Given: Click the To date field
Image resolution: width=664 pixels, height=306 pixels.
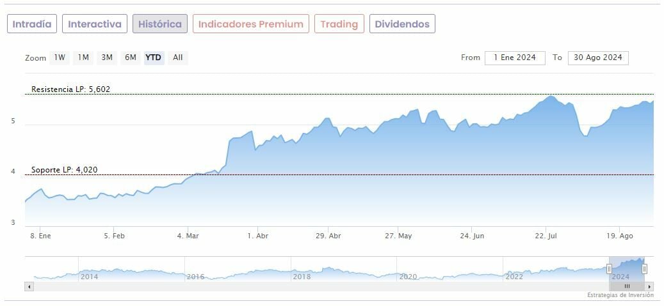Looking at the screenshot, I should click(x=598, y=57).
